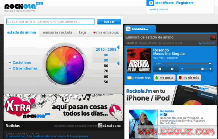Open the Identifícate login link
Image resolution: width=218 pixels, height=139 pixels.
pyautogui.click(x=165, y=3)
